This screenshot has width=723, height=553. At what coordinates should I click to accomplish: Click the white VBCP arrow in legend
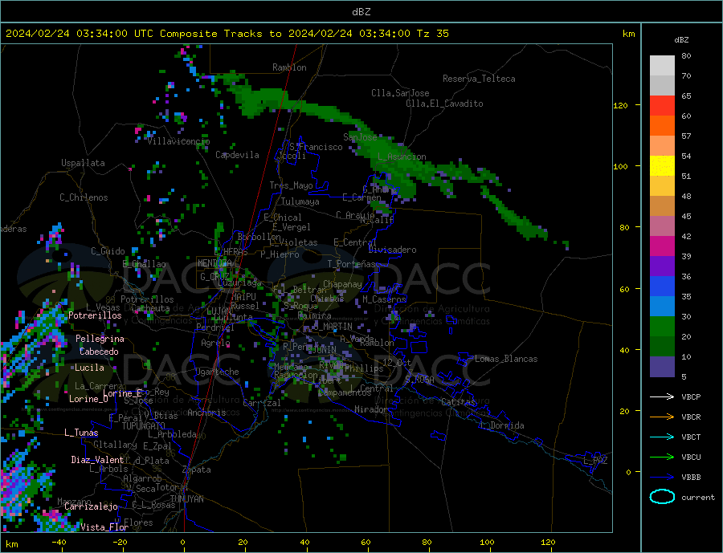click(662, 396)
